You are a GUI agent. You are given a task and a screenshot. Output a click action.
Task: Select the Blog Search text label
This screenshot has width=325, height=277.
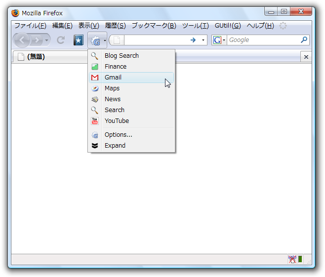(122, 56)
